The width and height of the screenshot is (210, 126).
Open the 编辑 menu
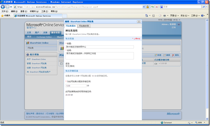point(14,11)
